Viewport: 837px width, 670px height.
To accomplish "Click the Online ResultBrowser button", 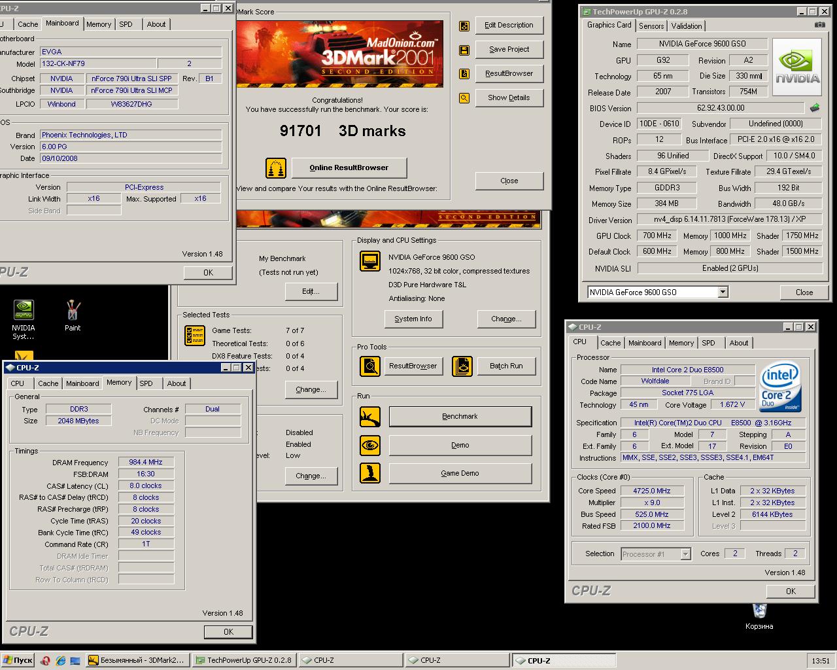I will pos(349,167).
